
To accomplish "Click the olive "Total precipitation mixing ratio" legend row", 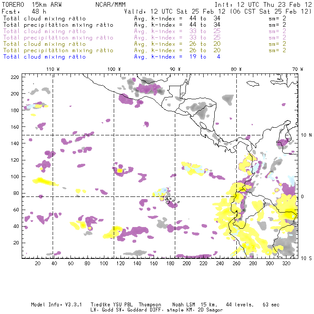I will coord(145,50).
